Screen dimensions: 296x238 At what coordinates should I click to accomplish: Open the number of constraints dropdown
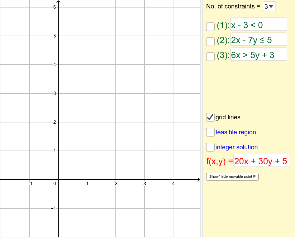pyautogui.click(x=269, y=6)
